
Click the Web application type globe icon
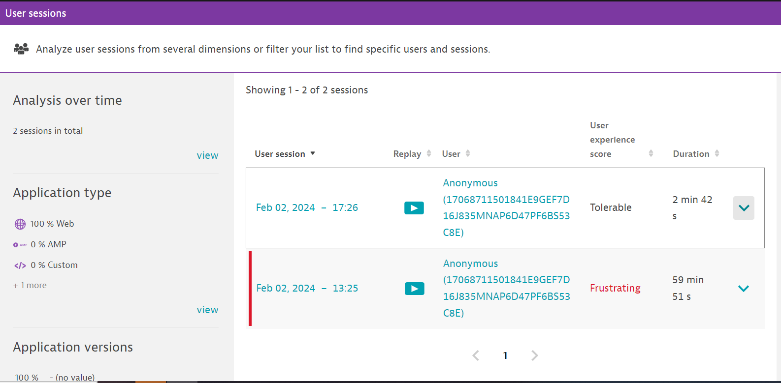[20, 224]
